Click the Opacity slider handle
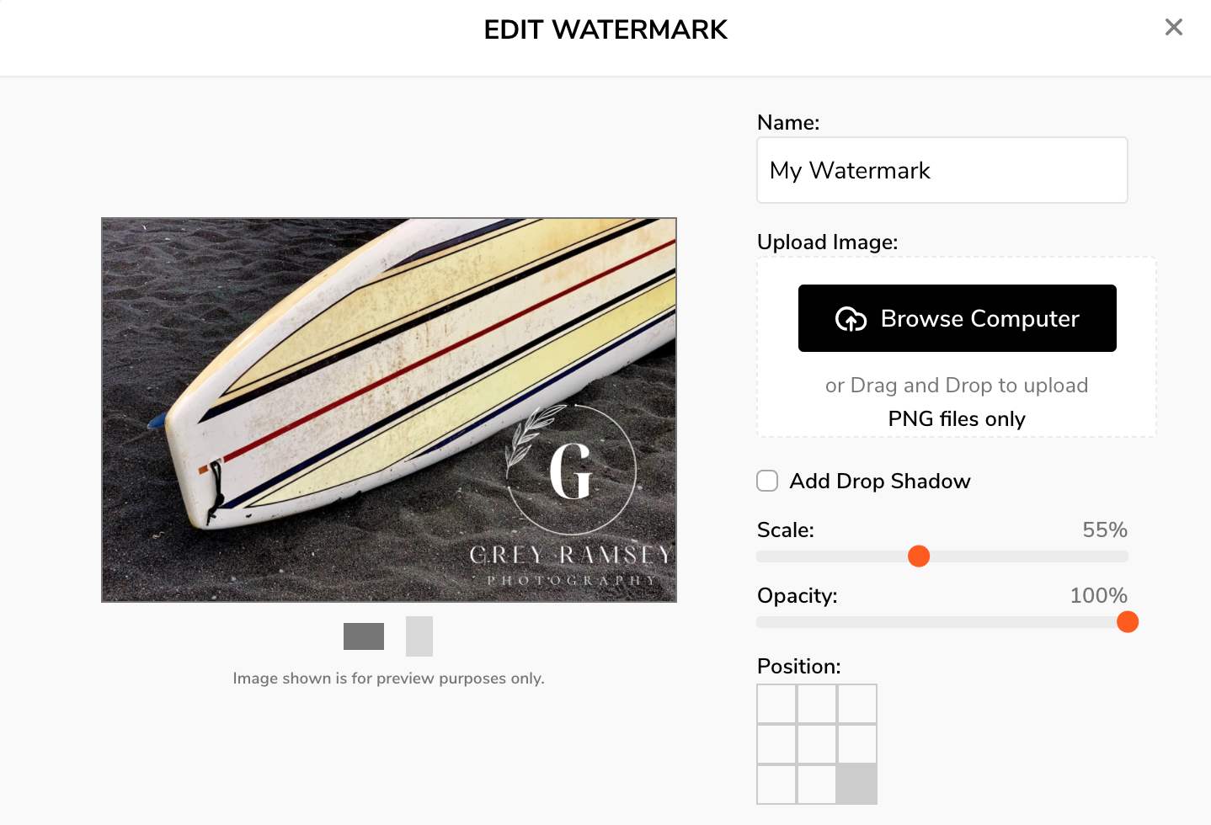 coord(1128,622)
